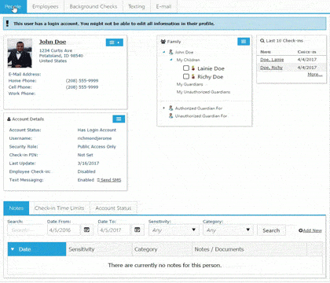
Task: Click Add New note plus icon
Action: [300, 230]
